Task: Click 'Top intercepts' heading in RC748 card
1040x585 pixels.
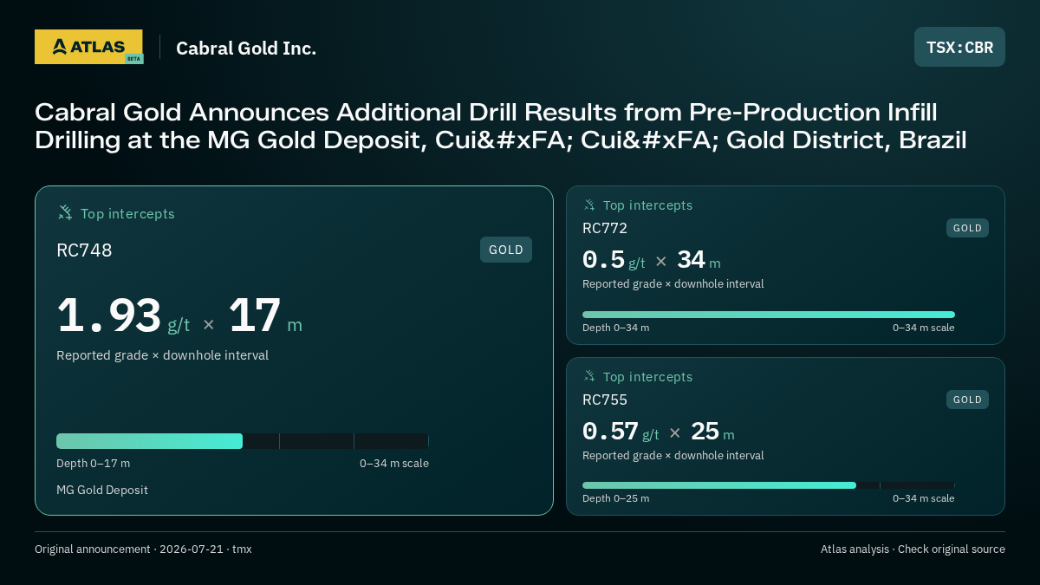Action: tap(127, 213)
